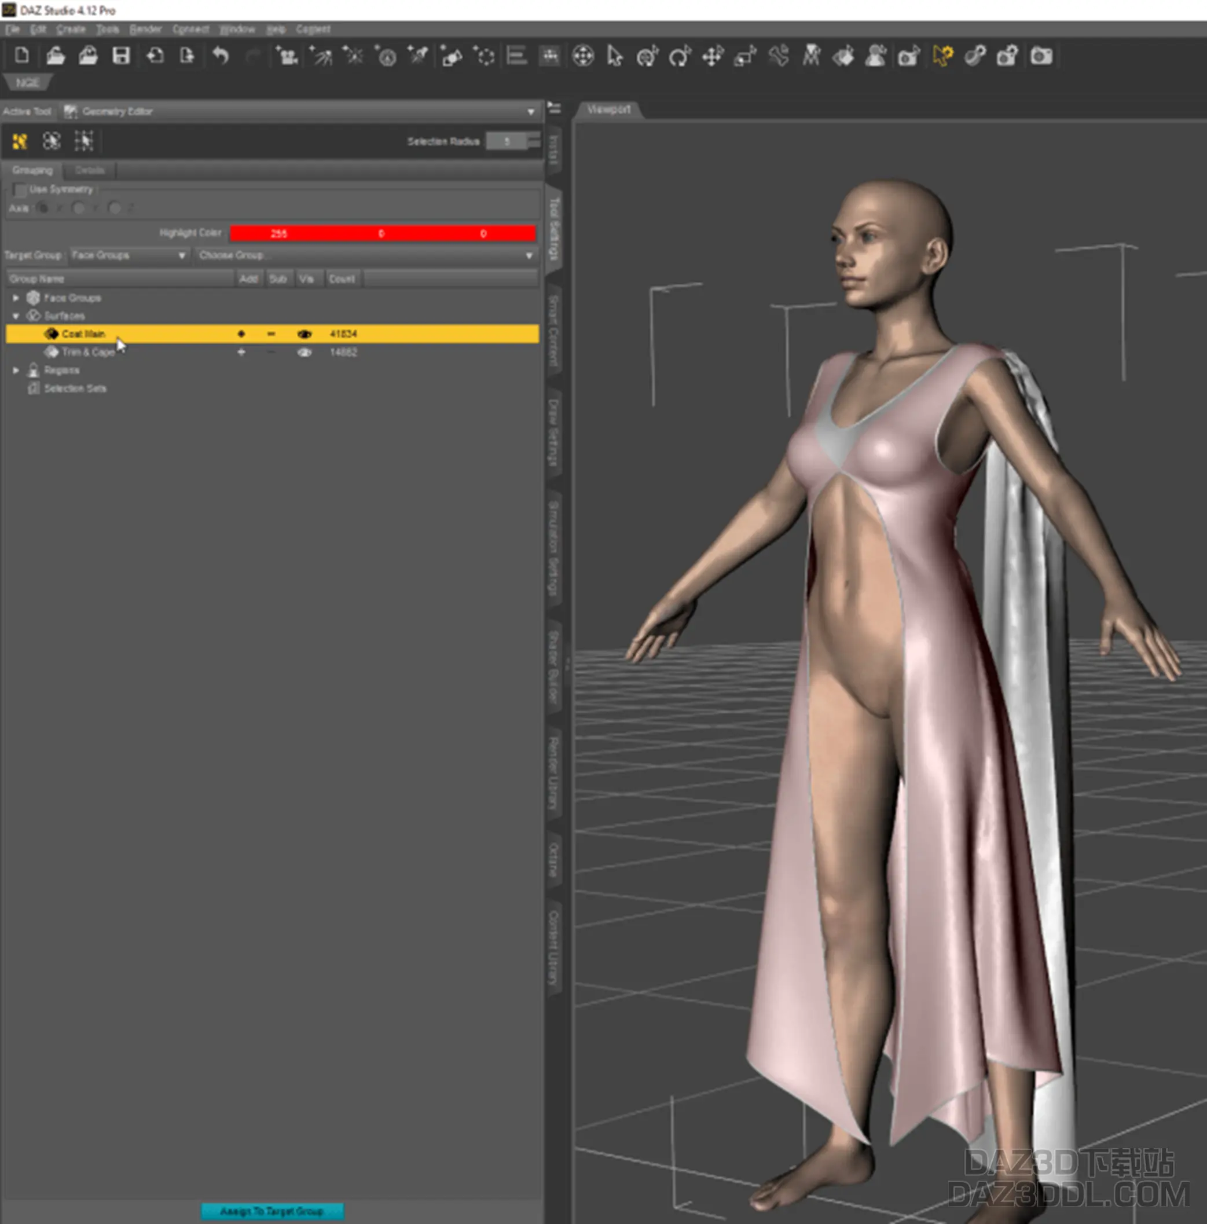Select the Y axis radio button
The width and height of the screenshot is (1207, 1224).
click(79, 208)
